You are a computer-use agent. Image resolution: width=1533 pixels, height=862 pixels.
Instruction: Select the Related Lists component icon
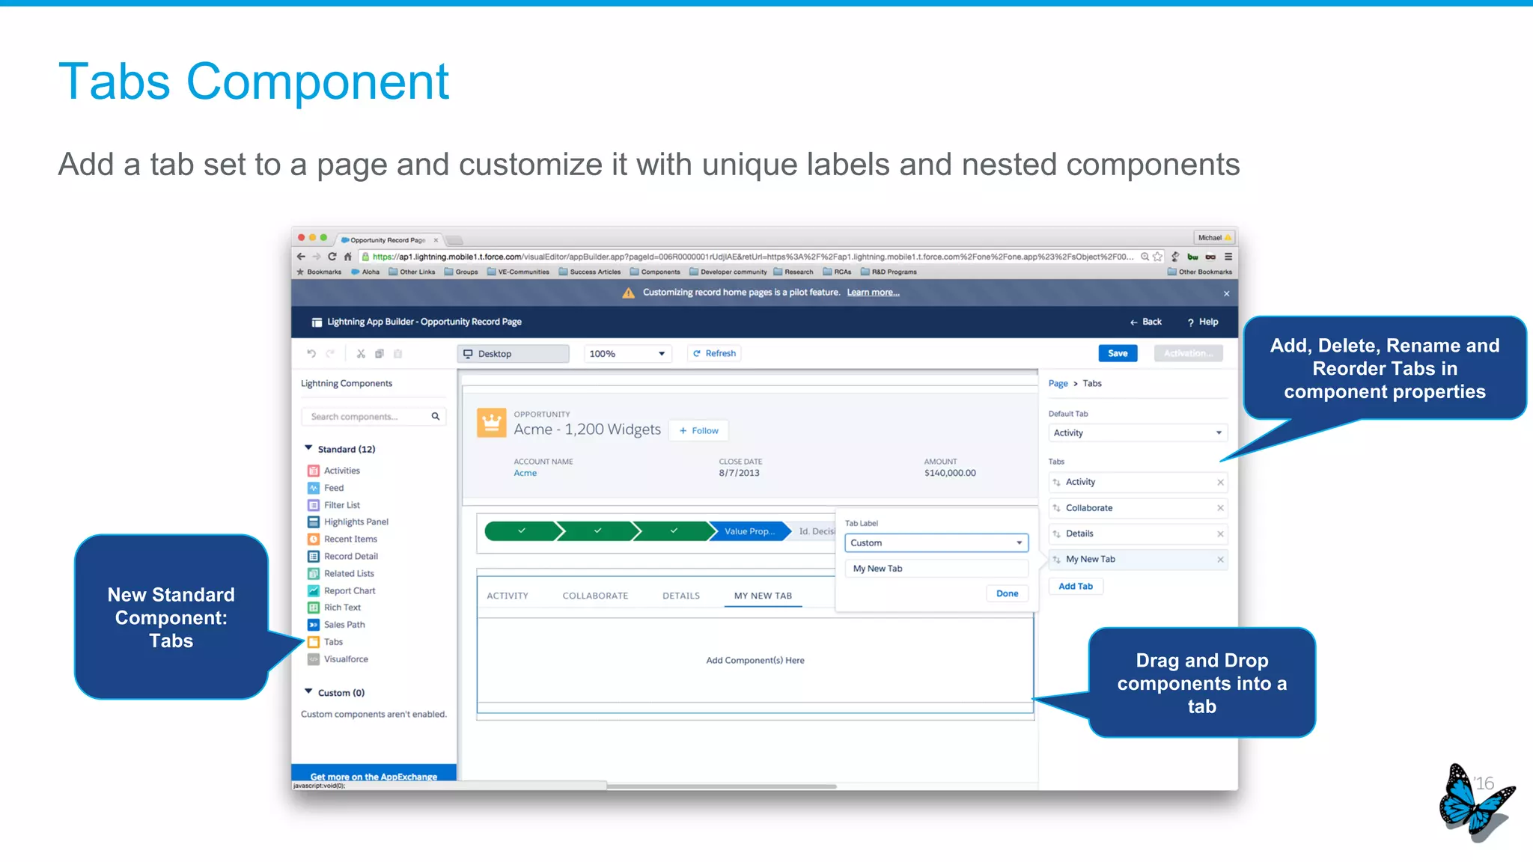pyautogui.click(x=314, y=574)
